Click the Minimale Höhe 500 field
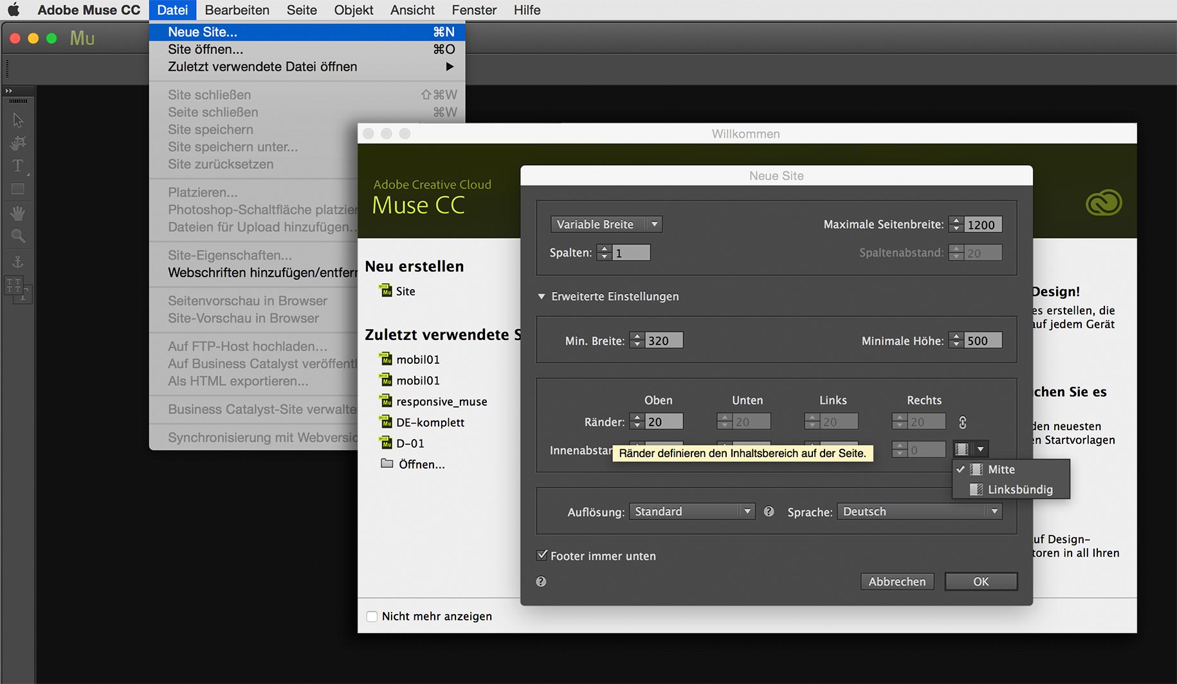This screenshot has width=1177, height=684. pyautogui.click(x=983, y=340)
